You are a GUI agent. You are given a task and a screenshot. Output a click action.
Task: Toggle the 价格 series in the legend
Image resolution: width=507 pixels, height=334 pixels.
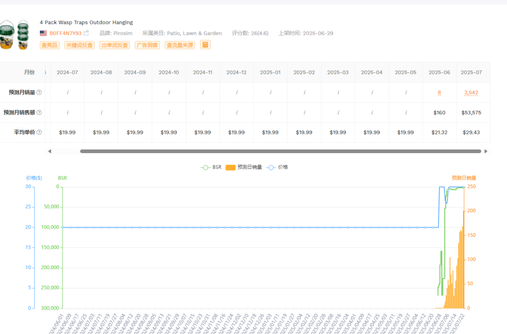tap(277, 167)
